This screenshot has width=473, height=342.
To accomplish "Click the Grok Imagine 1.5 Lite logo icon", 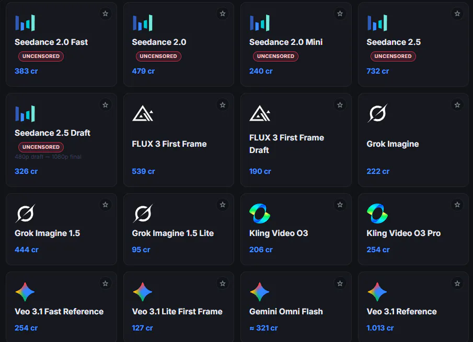I will point(143,214).
